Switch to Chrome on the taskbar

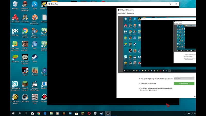pyautogui.click(x=38, y=113)
